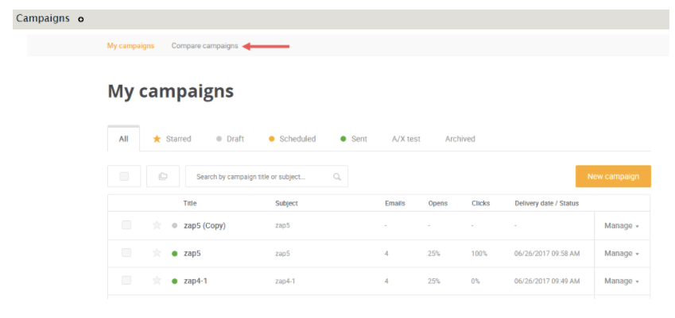
Task: Click the green status dot of zap5
Action: point(174,254)
